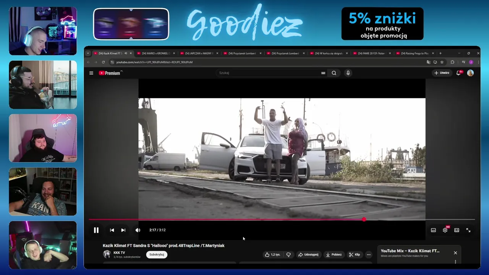The image size is (489, 275).
Task: Open the YouTube account avatar menu
Action: tap(471, 73)
